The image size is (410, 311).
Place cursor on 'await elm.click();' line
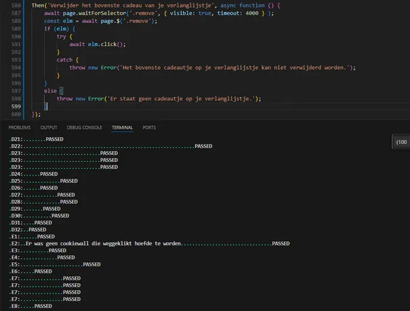[98, 45]
